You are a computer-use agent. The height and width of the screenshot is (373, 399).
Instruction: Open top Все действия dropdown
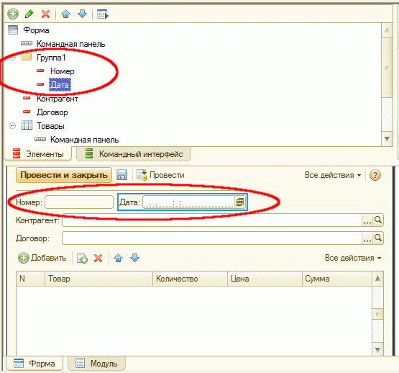click(333, 175)
